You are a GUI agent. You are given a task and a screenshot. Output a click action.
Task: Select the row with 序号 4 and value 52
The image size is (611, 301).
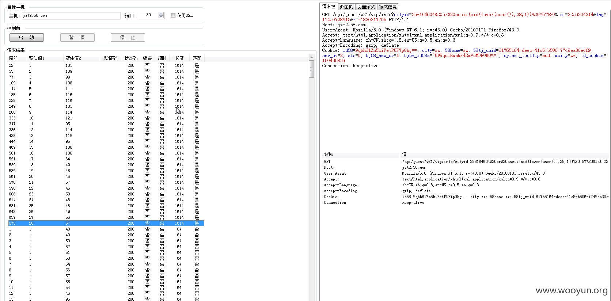(x=106, y=247)
